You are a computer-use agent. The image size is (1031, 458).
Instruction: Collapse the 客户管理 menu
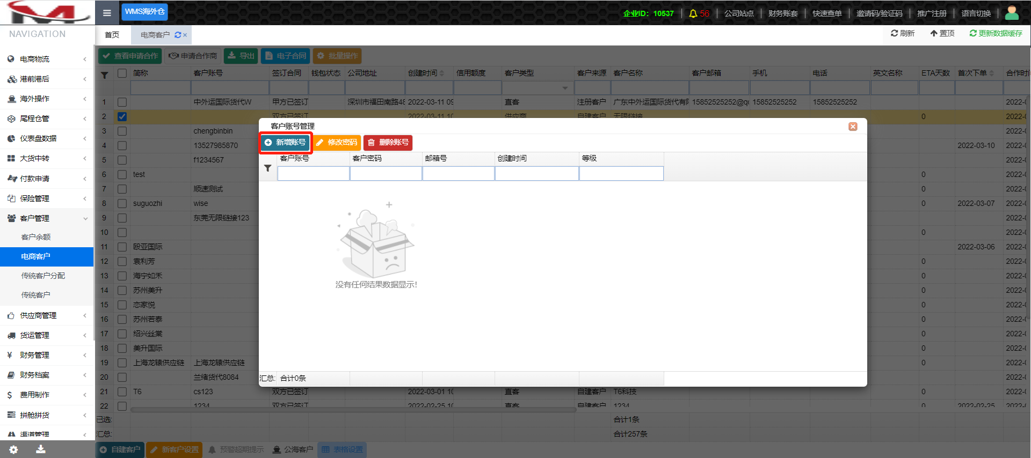[47, 218]
